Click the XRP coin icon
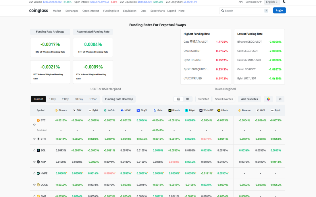 (x=38, y=162)
